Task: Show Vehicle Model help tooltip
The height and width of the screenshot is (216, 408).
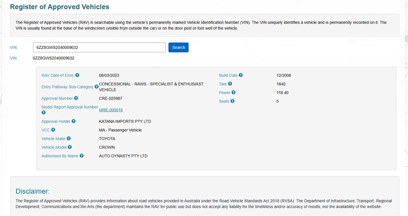Action: (69, 147)
